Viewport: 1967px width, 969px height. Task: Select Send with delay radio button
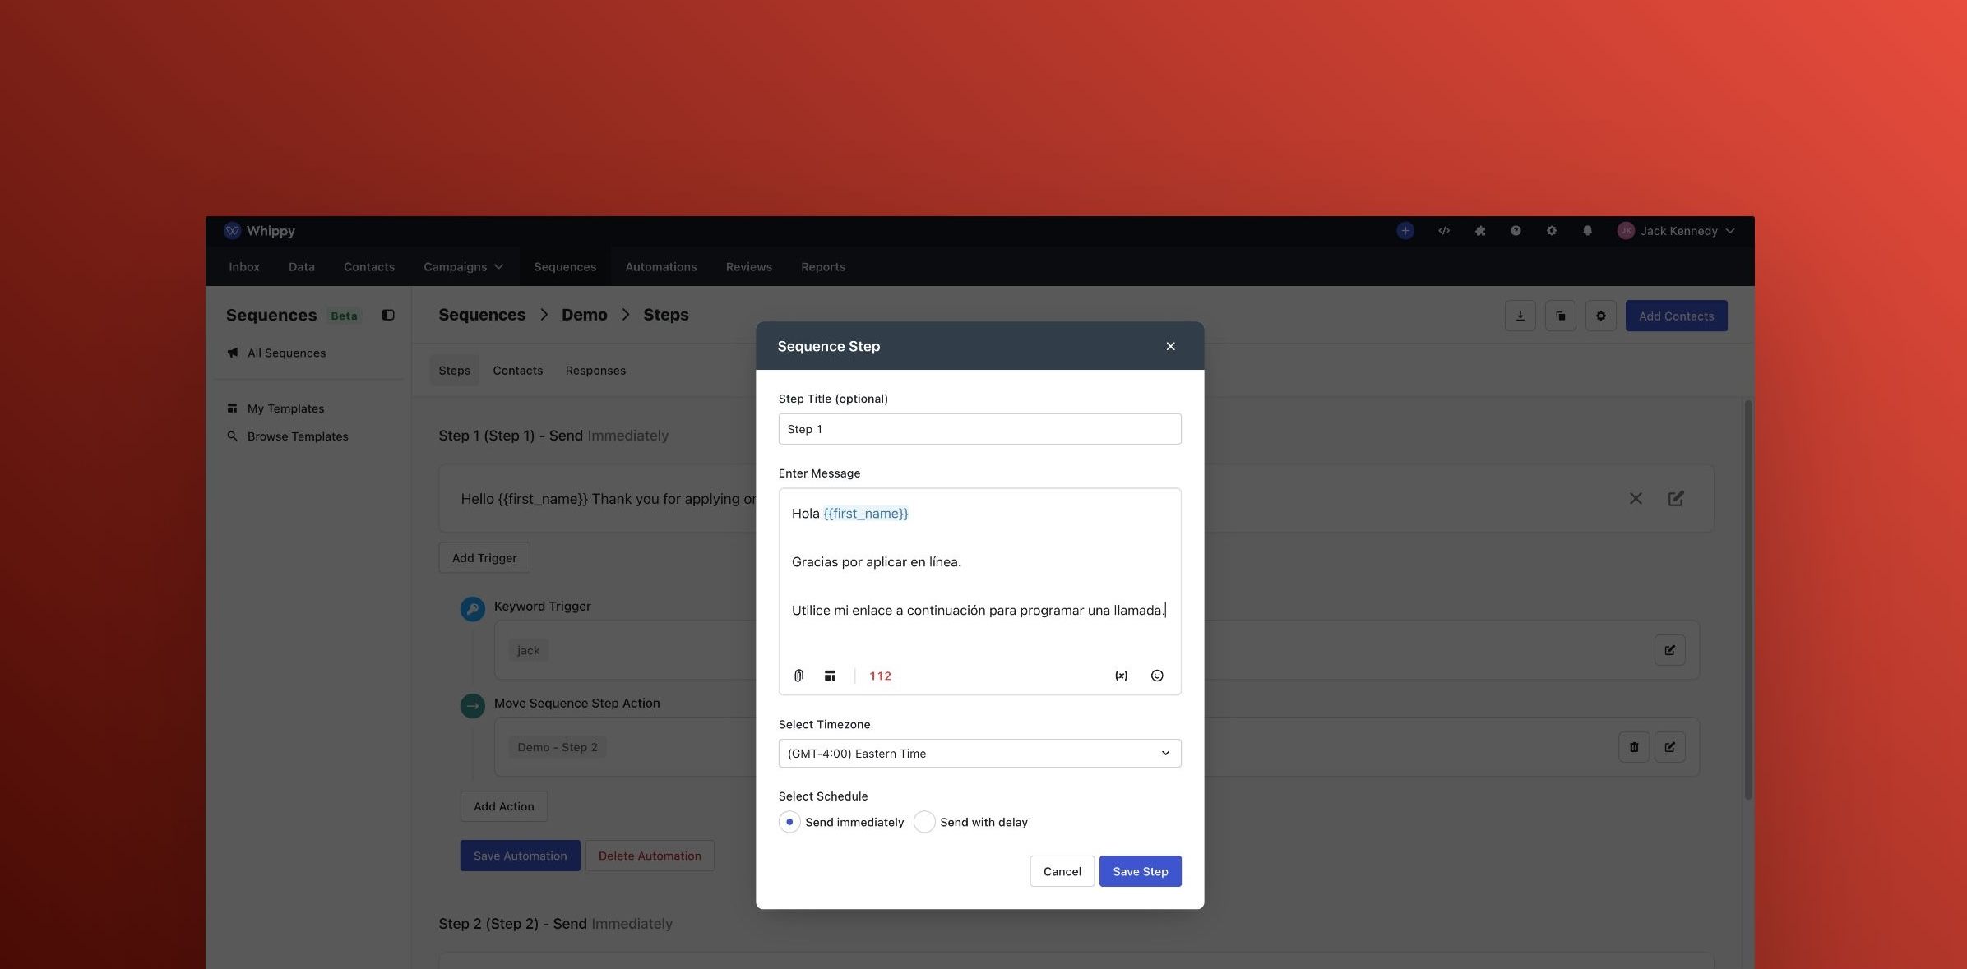(924, 822)
